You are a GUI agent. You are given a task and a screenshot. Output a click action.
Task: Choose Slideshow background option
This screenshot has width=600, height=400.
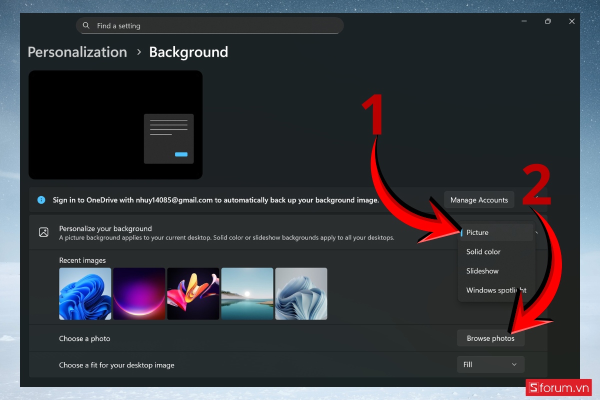(x=496, y=271)
